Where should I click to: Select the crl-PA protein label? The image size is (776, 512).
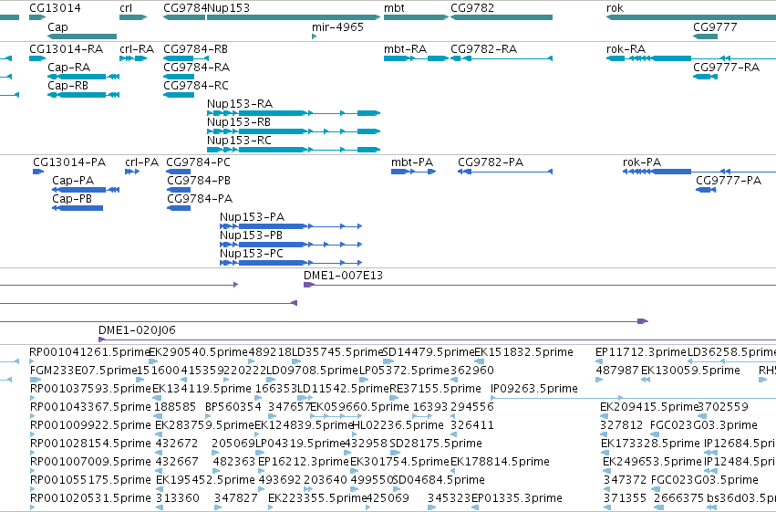pos(141,162)
